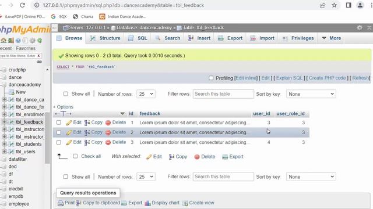Click the navigation panel vertical scrollbar

[48, 138]
